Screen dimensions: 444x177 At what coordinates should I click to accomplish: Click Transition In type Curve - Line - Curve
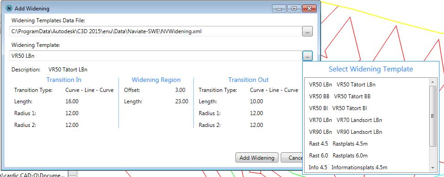coord(90,90)
